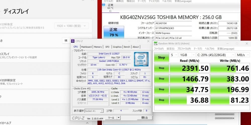Open the 言語(Language) menu in CrystalDiskMark
251x125 pixels.
(x=226, y=49)
